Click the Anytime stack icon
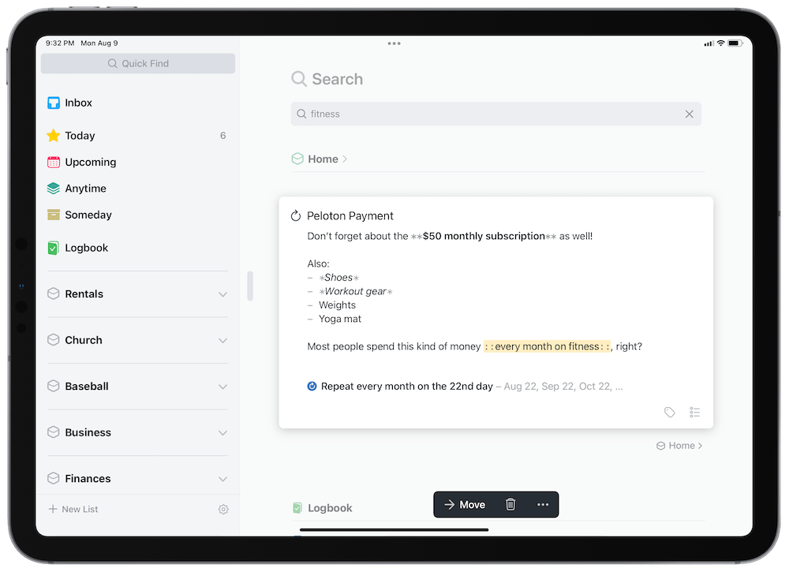The image size is (789, 572). point(54,188)
